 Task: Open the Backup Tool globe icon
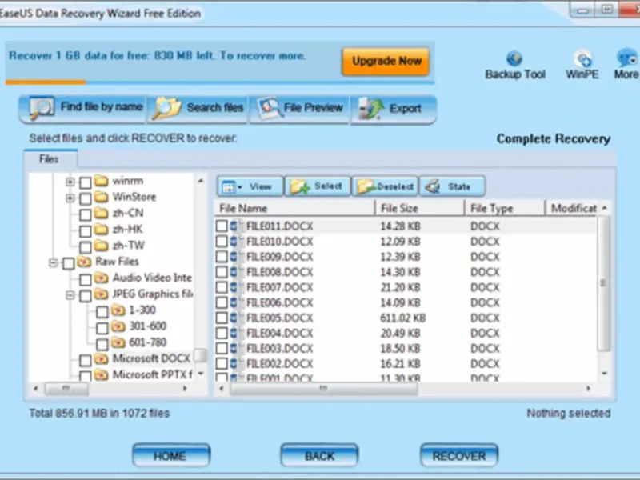point(514,58)
